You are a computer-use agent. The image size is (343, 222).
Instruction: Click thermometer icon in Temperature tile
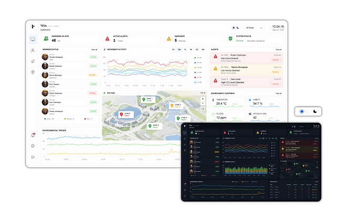tap(213, 100)
